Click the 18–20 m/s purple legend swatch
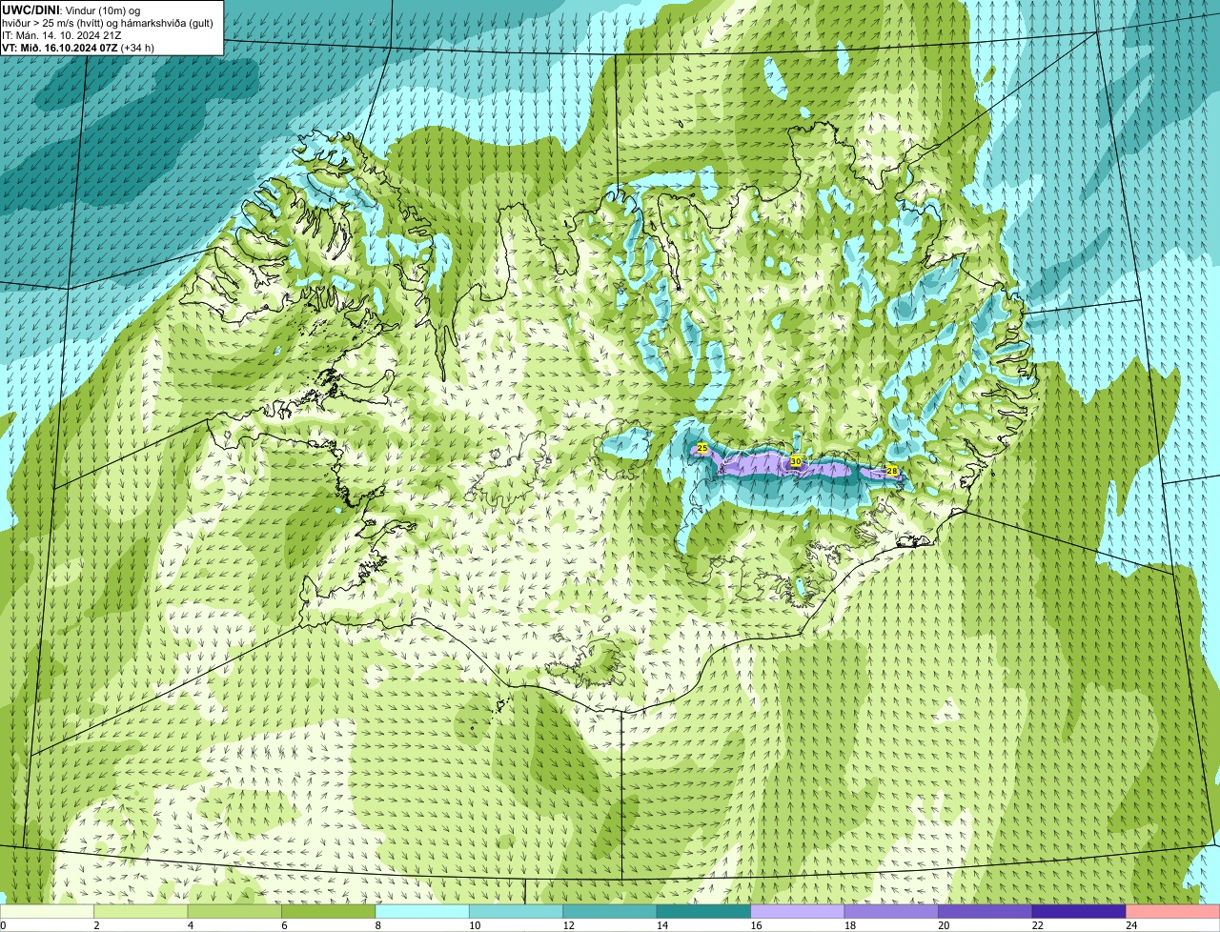This screenshot has height=932, width=1220. pos(892,912)
